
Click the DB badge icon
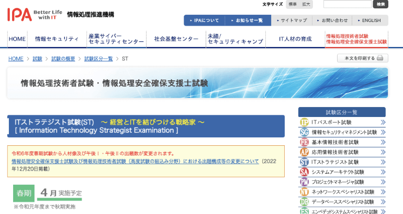click(304, 202)
